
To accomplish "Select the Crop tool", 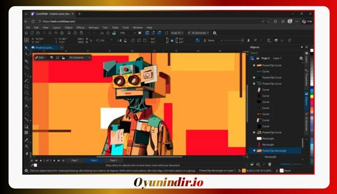I will click(x=26, y=61).
